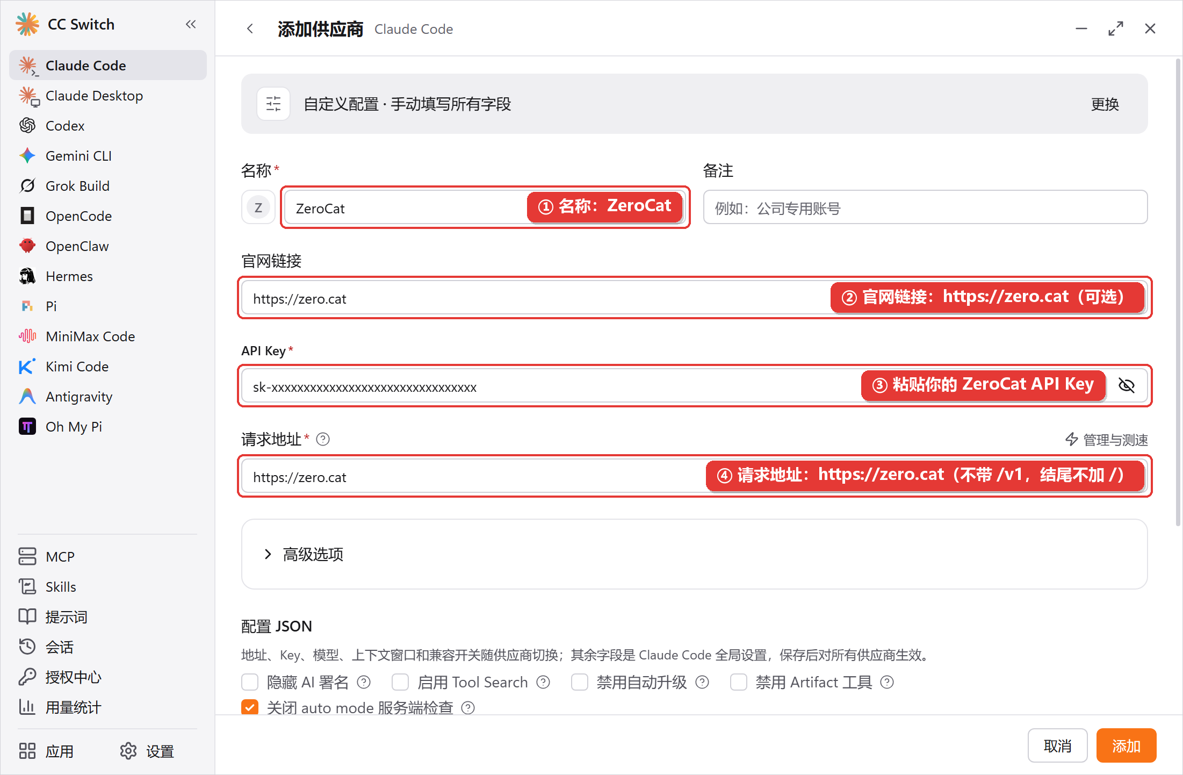This screenshot has height=775, width=1183.
Task: Open help icon beside 启用 Tool Search
Action: tap(543, 683)
